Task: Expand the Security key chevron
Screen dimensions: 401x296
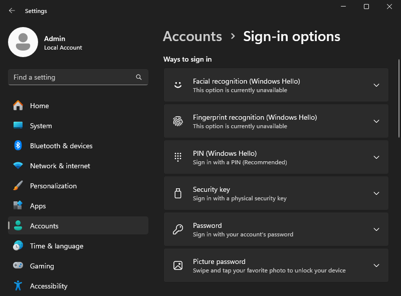Action: coord(376,193)
